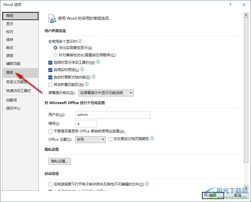
Task: Click the 确定 button
Action: pyautogui.click(x=213, y=195)
